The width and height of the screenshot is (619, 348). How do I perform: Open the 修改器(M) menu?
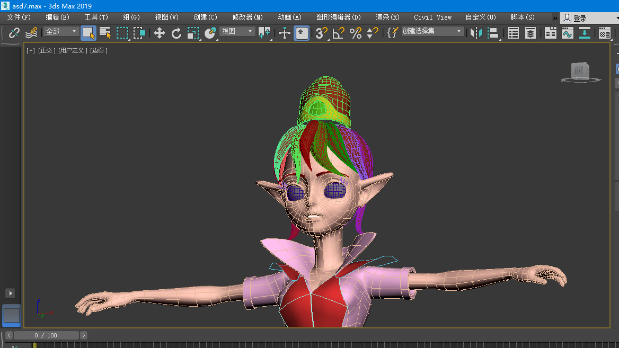(247, 17)
